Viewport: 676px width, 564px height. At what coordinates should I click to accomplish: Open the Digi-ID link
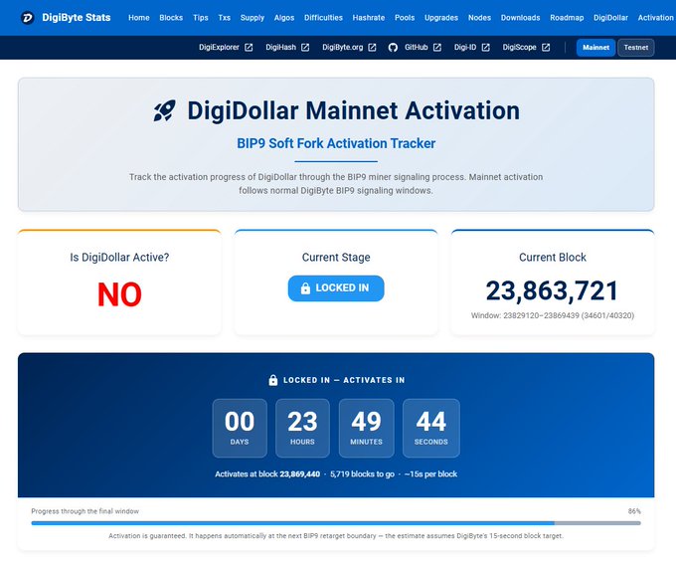coord(465,48)
